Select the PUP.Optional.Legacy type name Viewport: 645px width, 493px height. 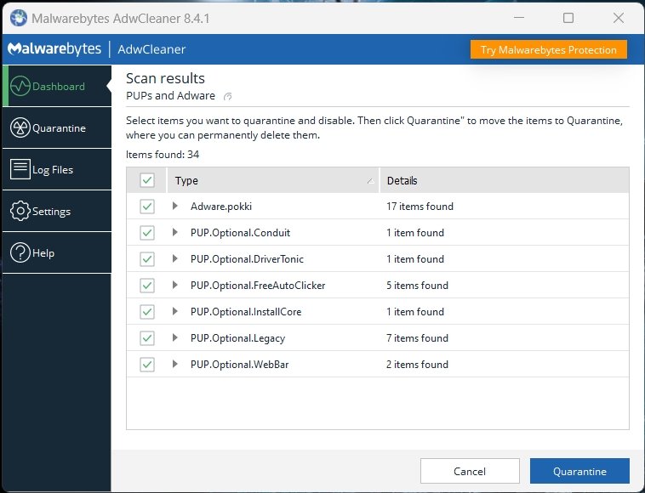coord(237,338)
